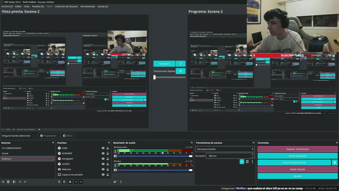Open the audio mixer bottom three-dot menu

pyautogui.click(x=121, y=182)
